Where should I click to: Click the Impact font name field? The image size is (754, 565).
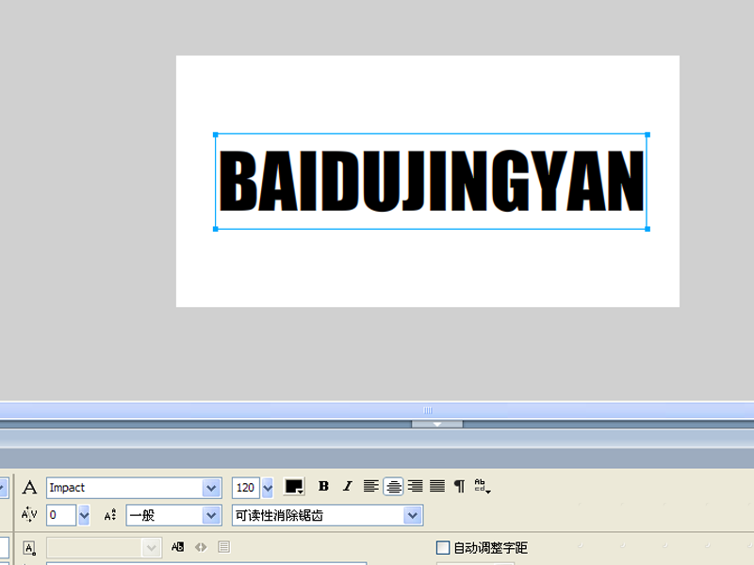point(124,488)
